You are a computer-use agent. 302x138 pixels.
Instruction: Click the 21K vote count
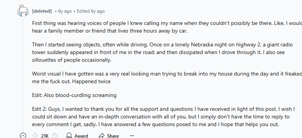pyautogui.click(x=45, y=136)
